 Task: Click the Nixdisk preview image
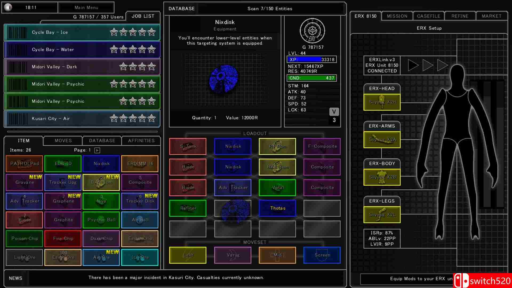(x=224, y=79)
